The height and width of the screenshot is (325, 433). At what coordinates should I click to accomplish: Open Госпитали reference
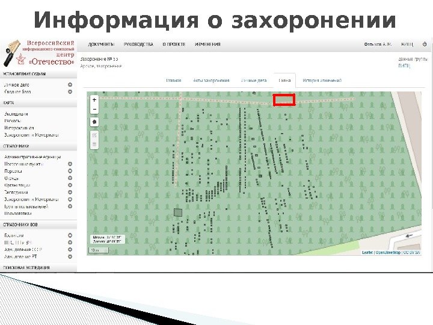(x=14, y=235)
